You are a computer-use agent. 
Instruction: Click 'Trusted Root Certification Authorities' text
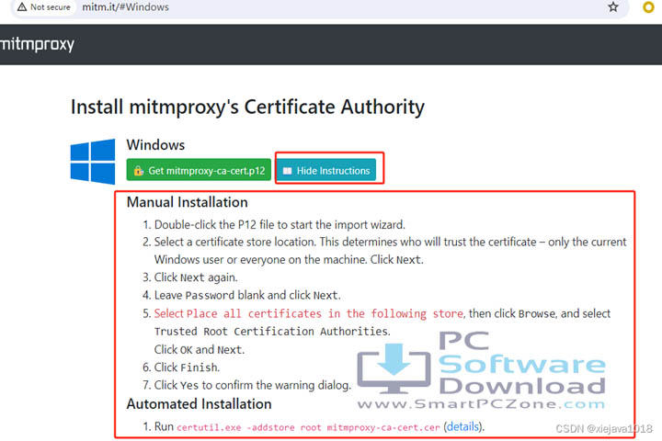click(x=272, y=332)
